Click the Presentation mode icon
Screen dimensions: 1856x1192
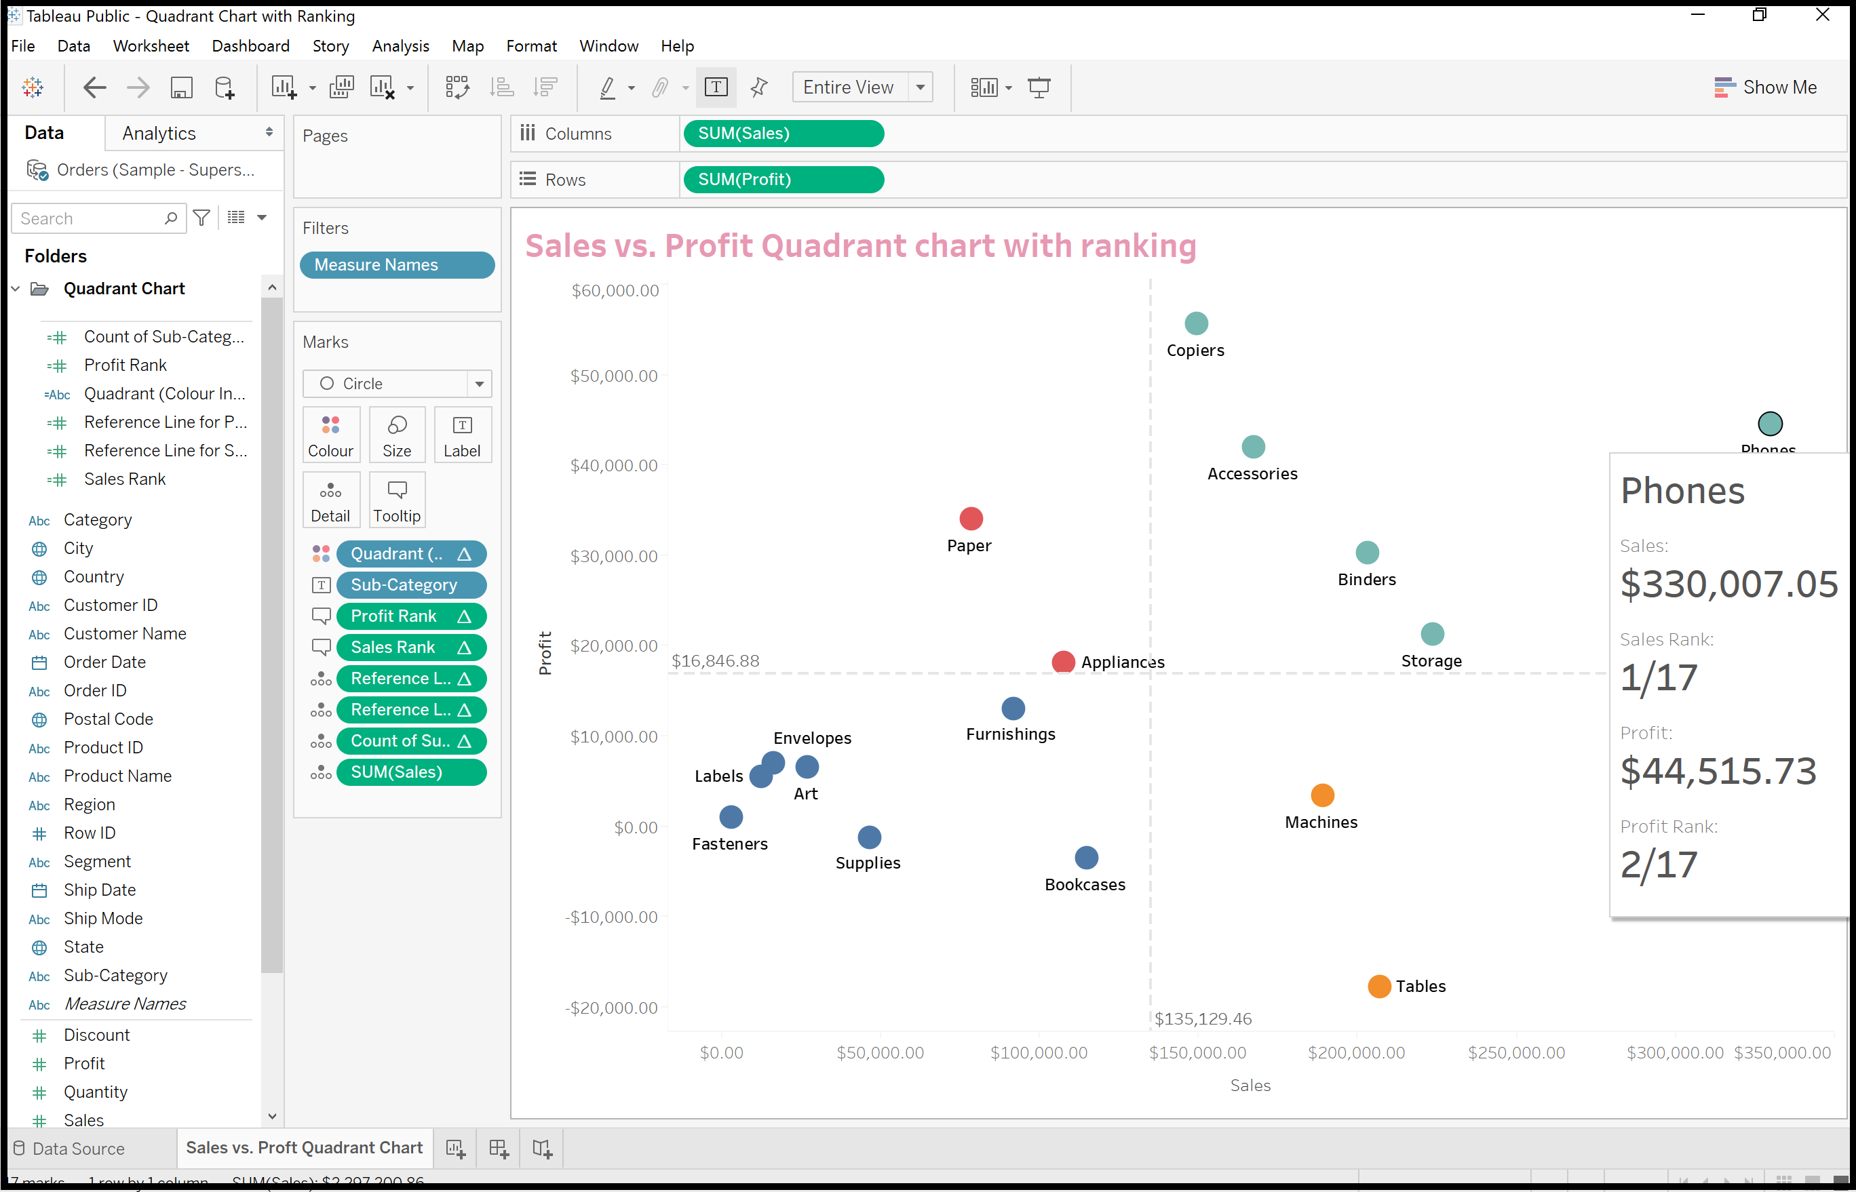1039,87
